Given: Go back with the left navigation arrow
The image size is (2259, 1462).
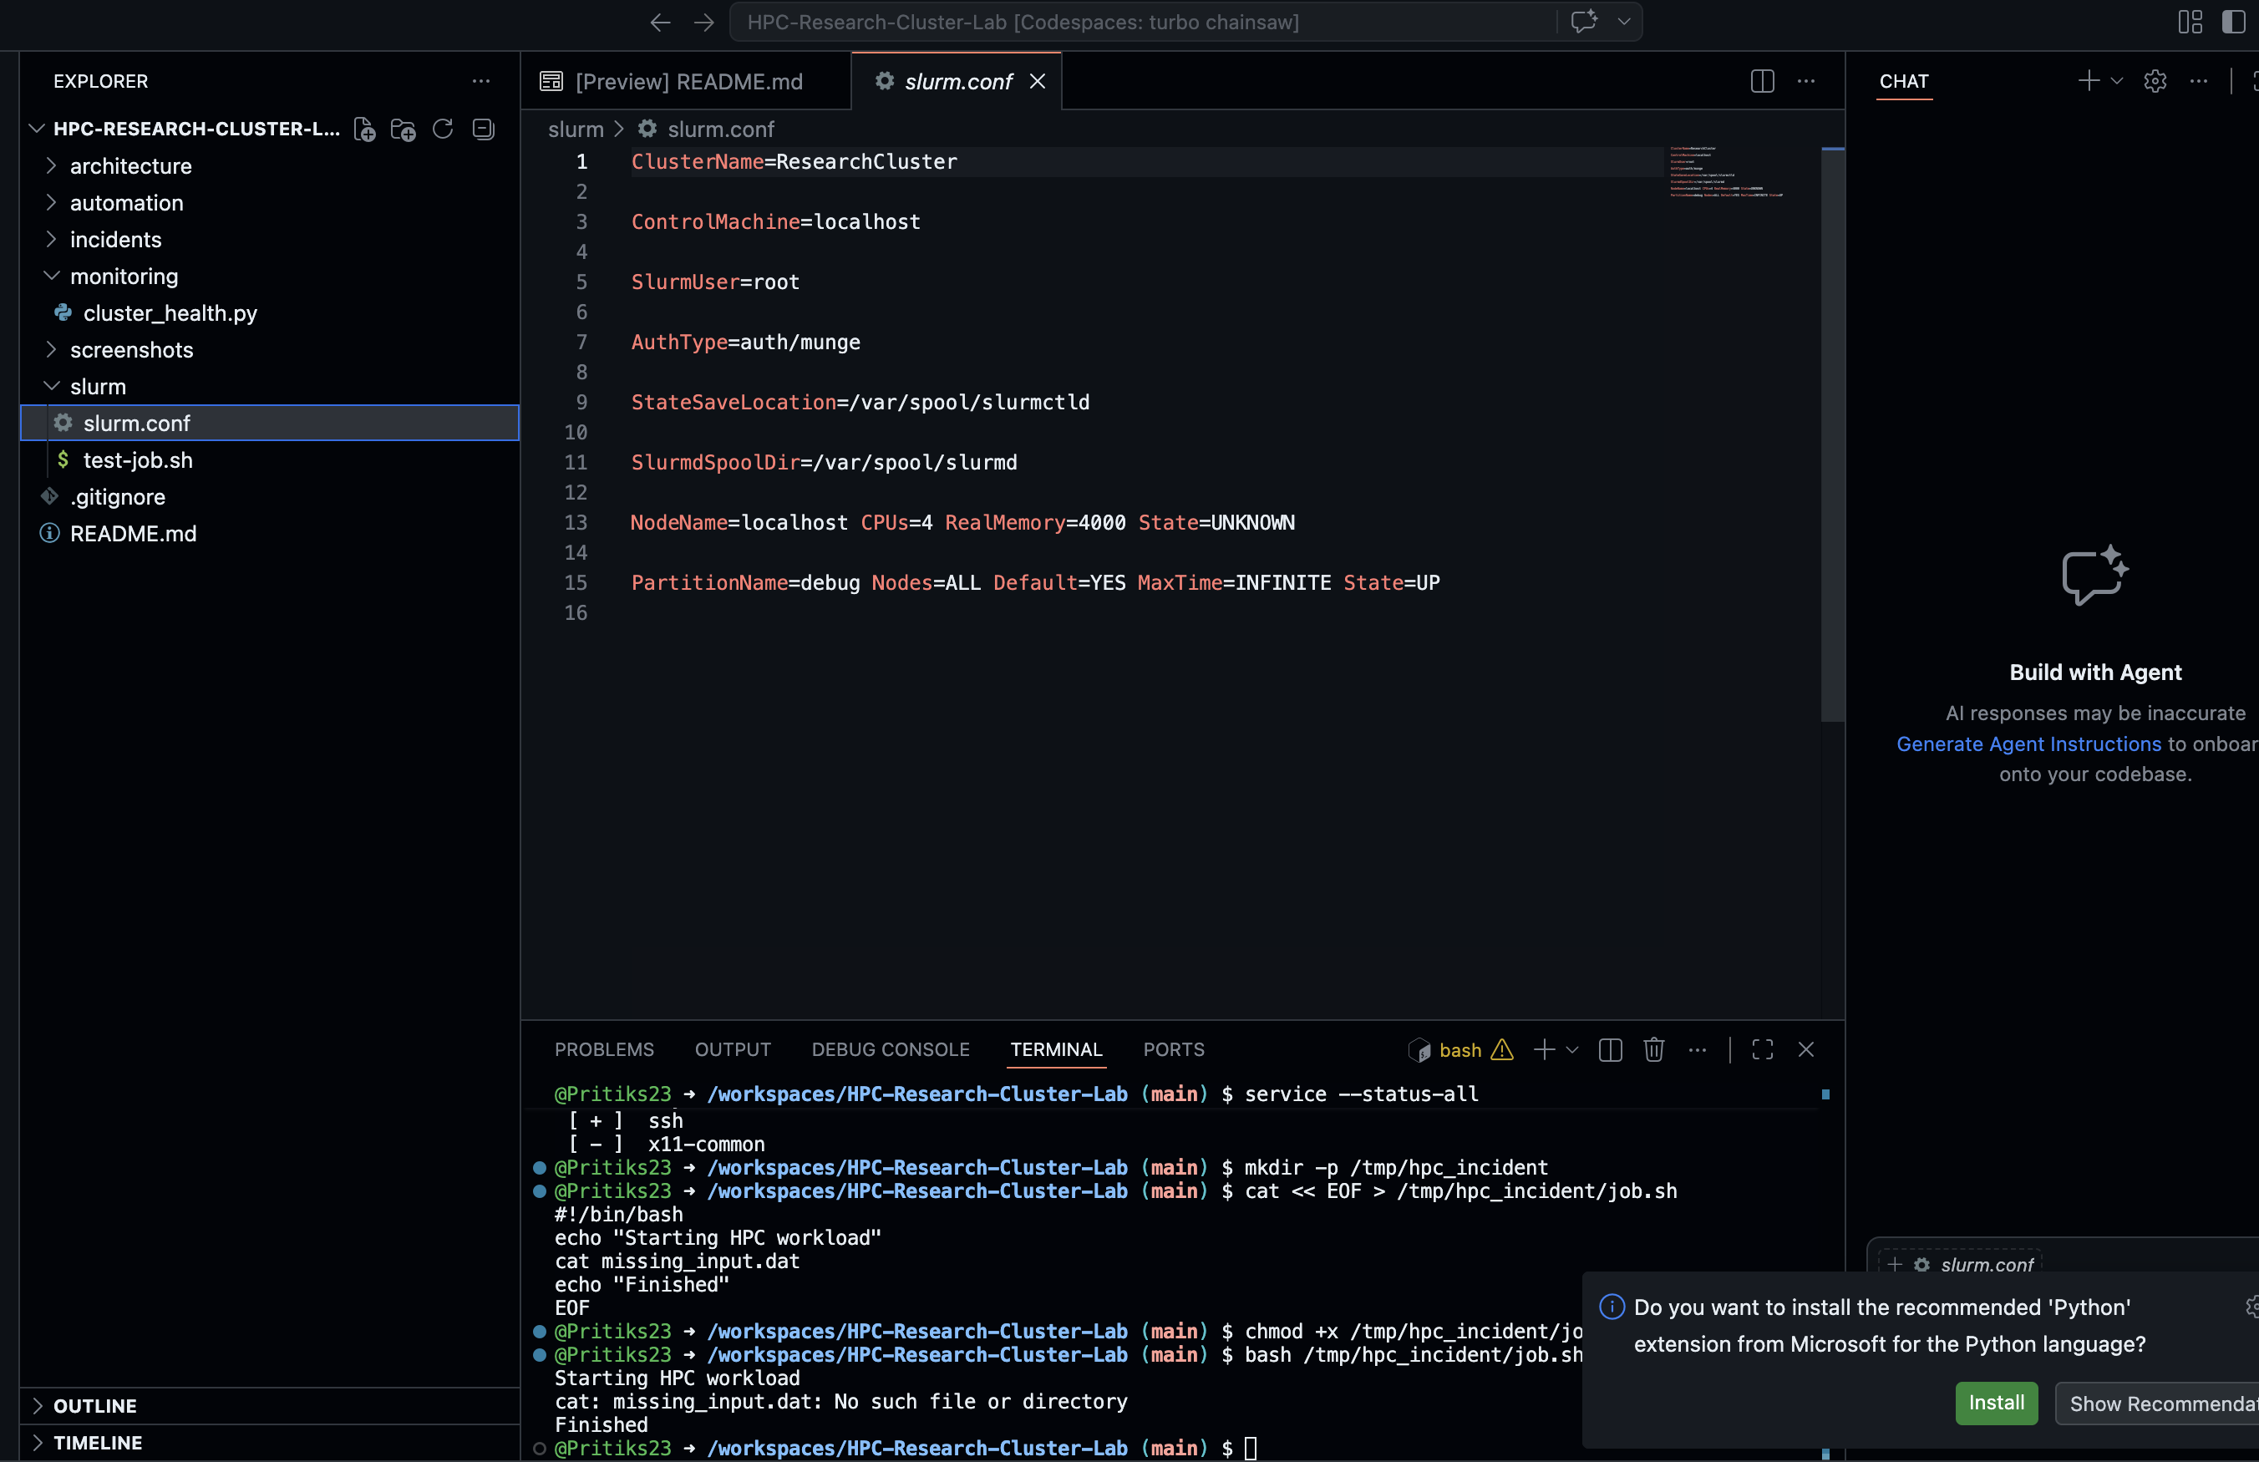Looking at the screenshot, I should 660,22.
